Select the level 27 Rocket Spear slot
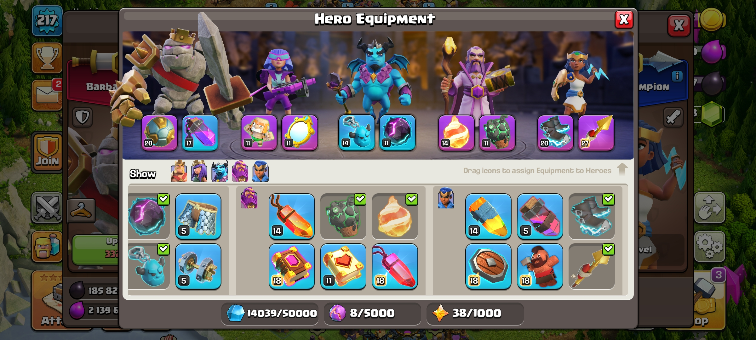 (596, 133)
